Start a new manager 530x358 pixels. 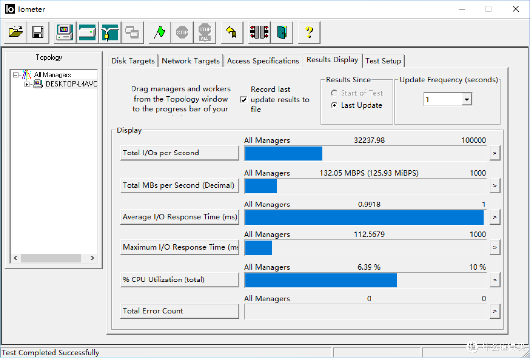65,32
